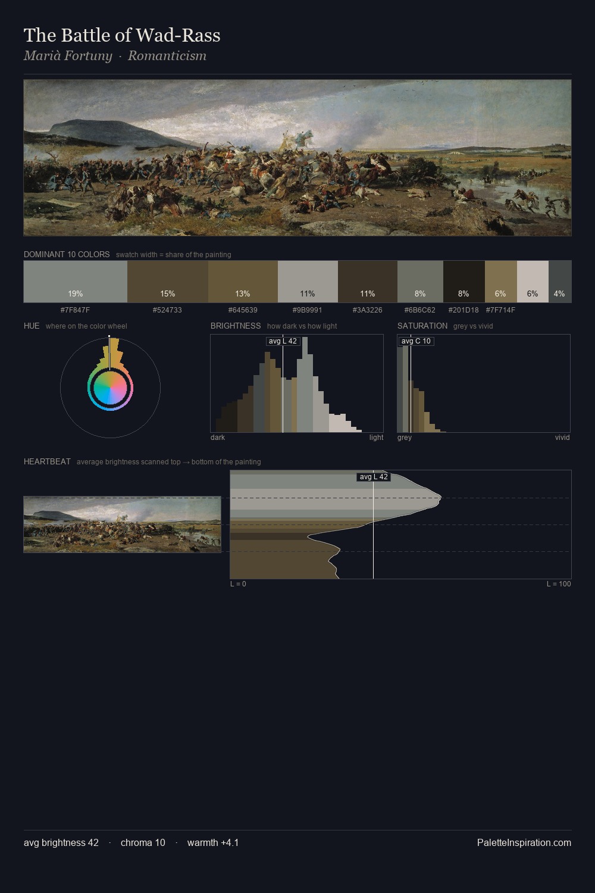Select the 11% light grey swatch #9B9991
Image resolution: width=595 pixels, height=893 pixels.
pos(308,282)
